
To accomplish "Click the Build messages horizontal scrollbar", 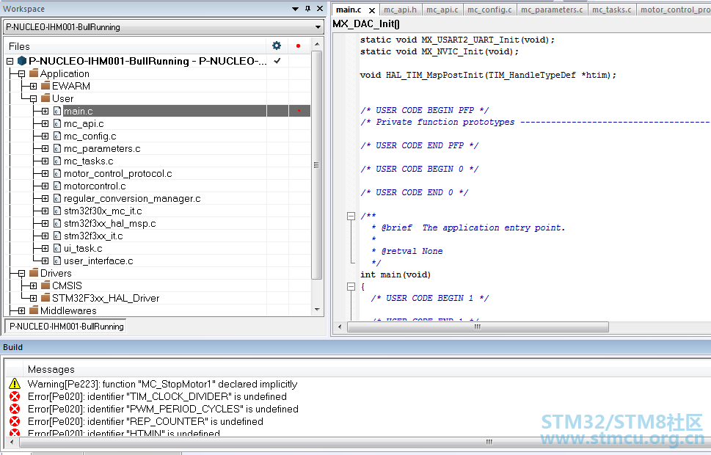I will point(489,441).
